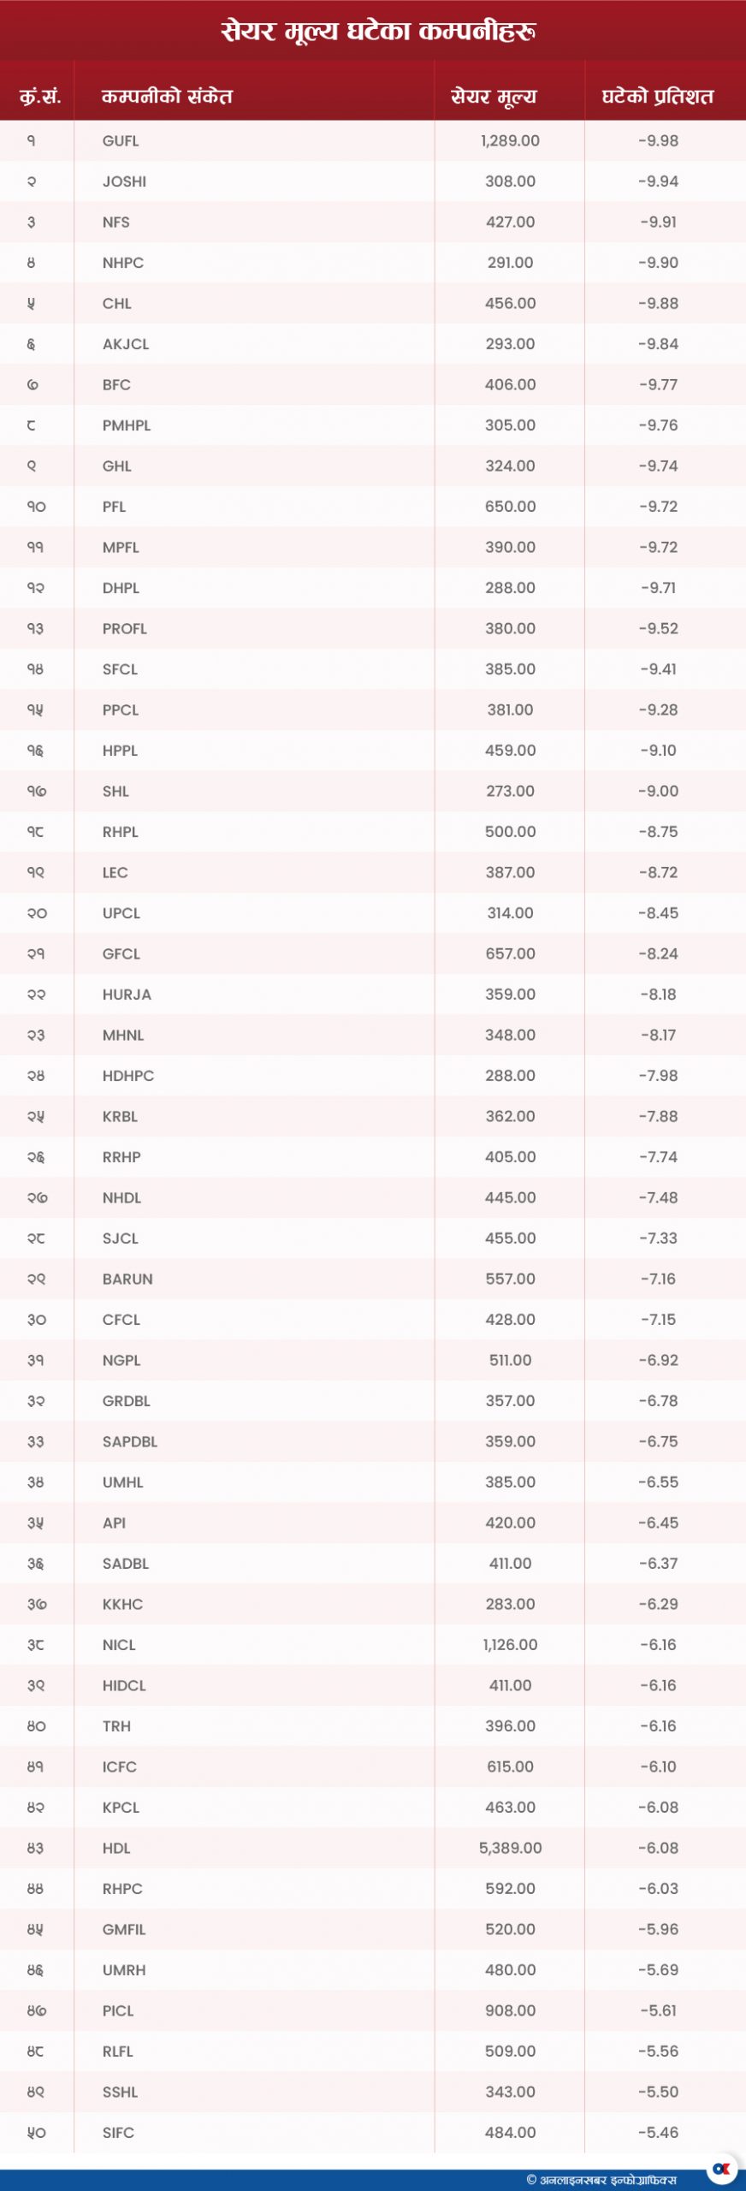This screenshot has height=2191, width=746.
Task: Click the कम्पनीको संकेत column header
Action: (167, 96)
